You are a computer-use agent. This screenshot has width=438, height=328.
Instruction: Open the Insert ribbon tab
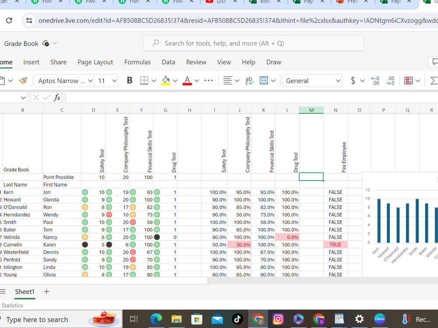point(31,62)
